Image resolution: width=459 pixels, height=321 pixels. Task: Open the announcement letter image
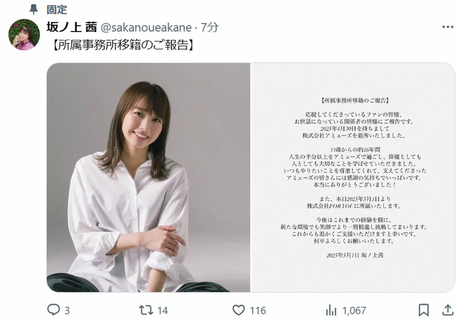(353, 178)
